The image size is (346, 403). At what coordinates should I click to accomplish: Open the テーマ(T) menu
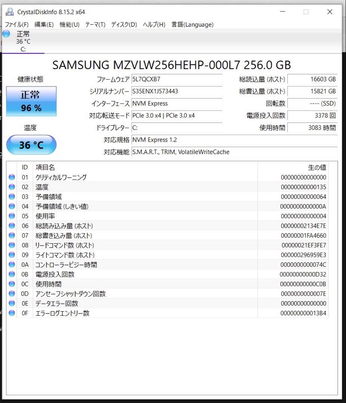[95, 25]
